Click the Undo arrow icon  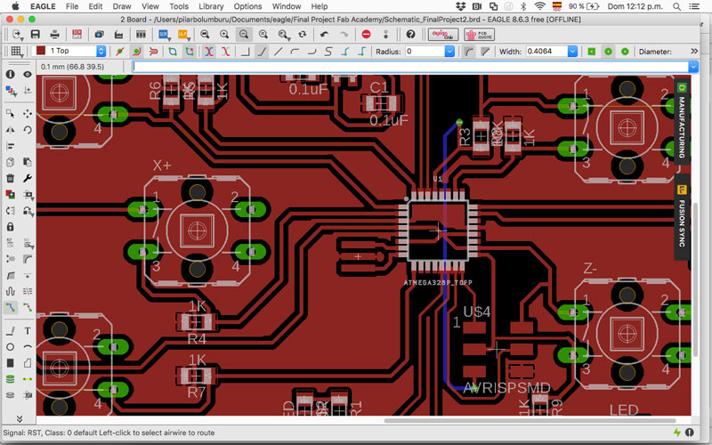(x=324, y=35)
